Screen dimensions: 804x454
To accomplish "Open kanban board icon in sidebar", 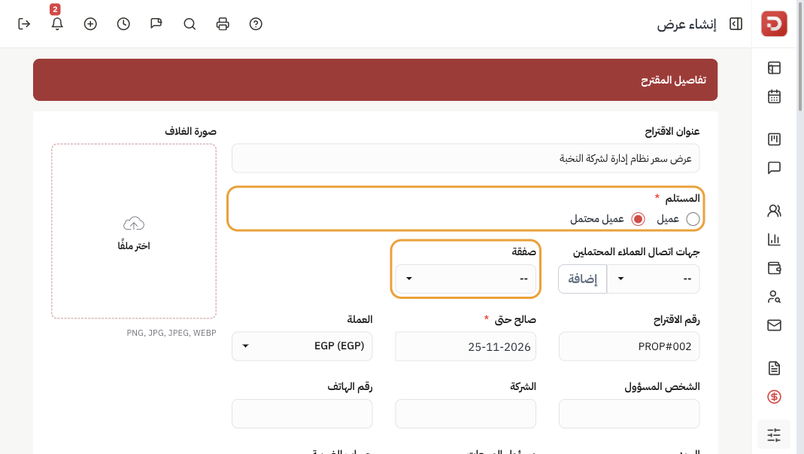I will click(x=774, y=139).
